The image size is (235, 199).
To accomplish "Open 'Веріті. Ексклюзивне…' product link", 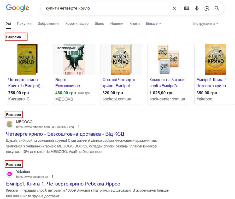I will click(69, 83).
